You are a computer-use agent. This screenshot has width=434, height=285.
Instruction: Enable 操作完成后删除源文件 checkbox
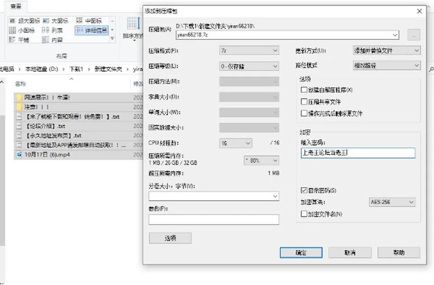click(304, 113)
